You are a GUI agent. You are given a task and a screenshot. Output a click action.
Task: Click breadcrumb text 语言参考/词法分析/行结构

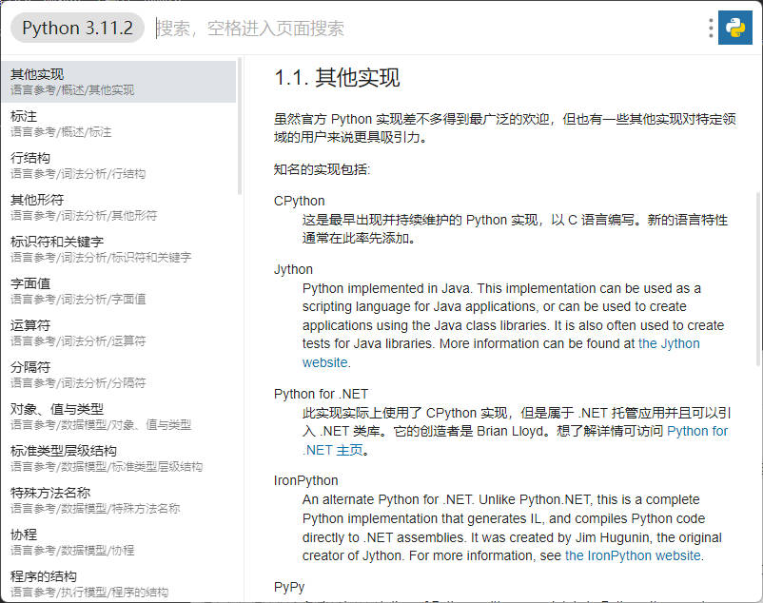tap(78, 174)
